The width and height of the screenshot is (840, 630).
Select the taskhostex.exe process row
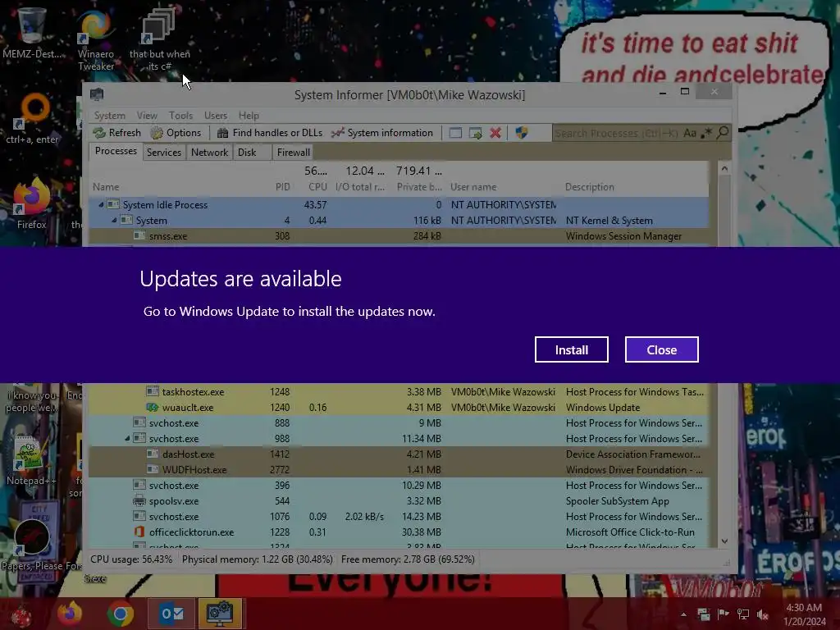click(399, 391)
